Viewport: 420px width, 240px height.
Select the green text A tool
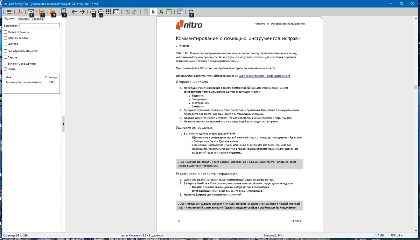[x=161, y=12]
